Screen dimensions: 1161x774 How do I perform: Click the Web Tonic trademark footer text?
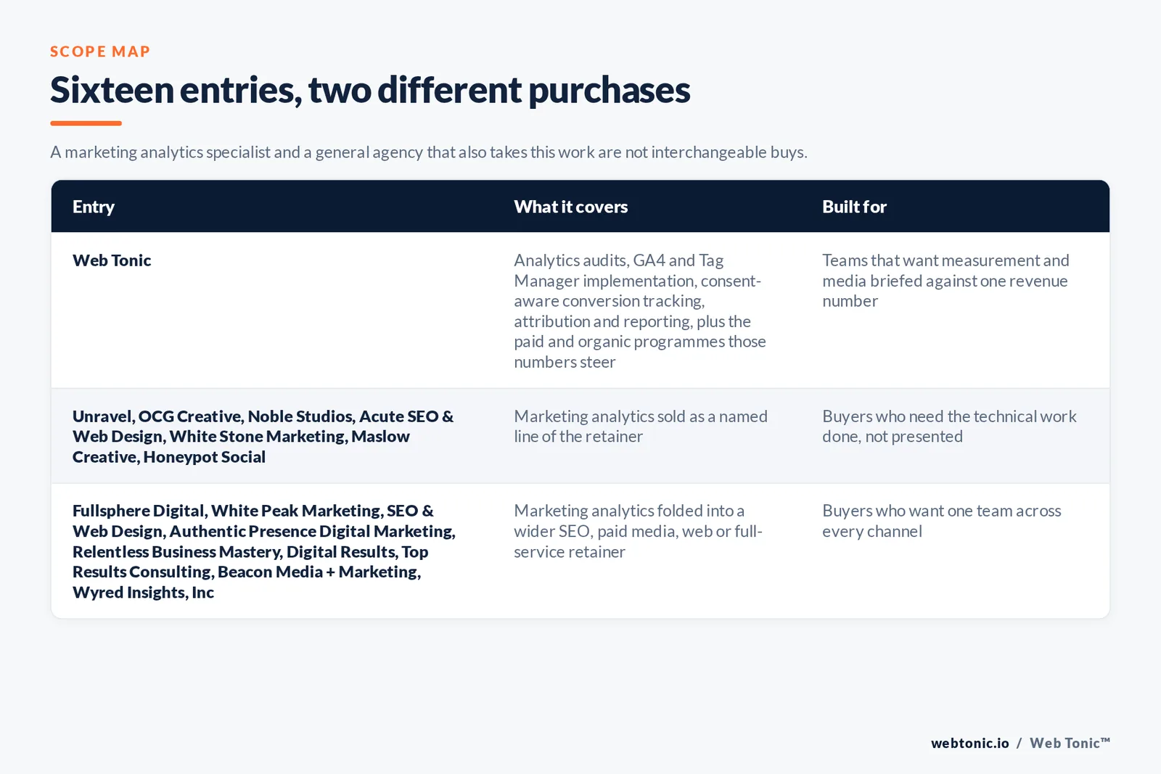click(x=1070, y=743)
